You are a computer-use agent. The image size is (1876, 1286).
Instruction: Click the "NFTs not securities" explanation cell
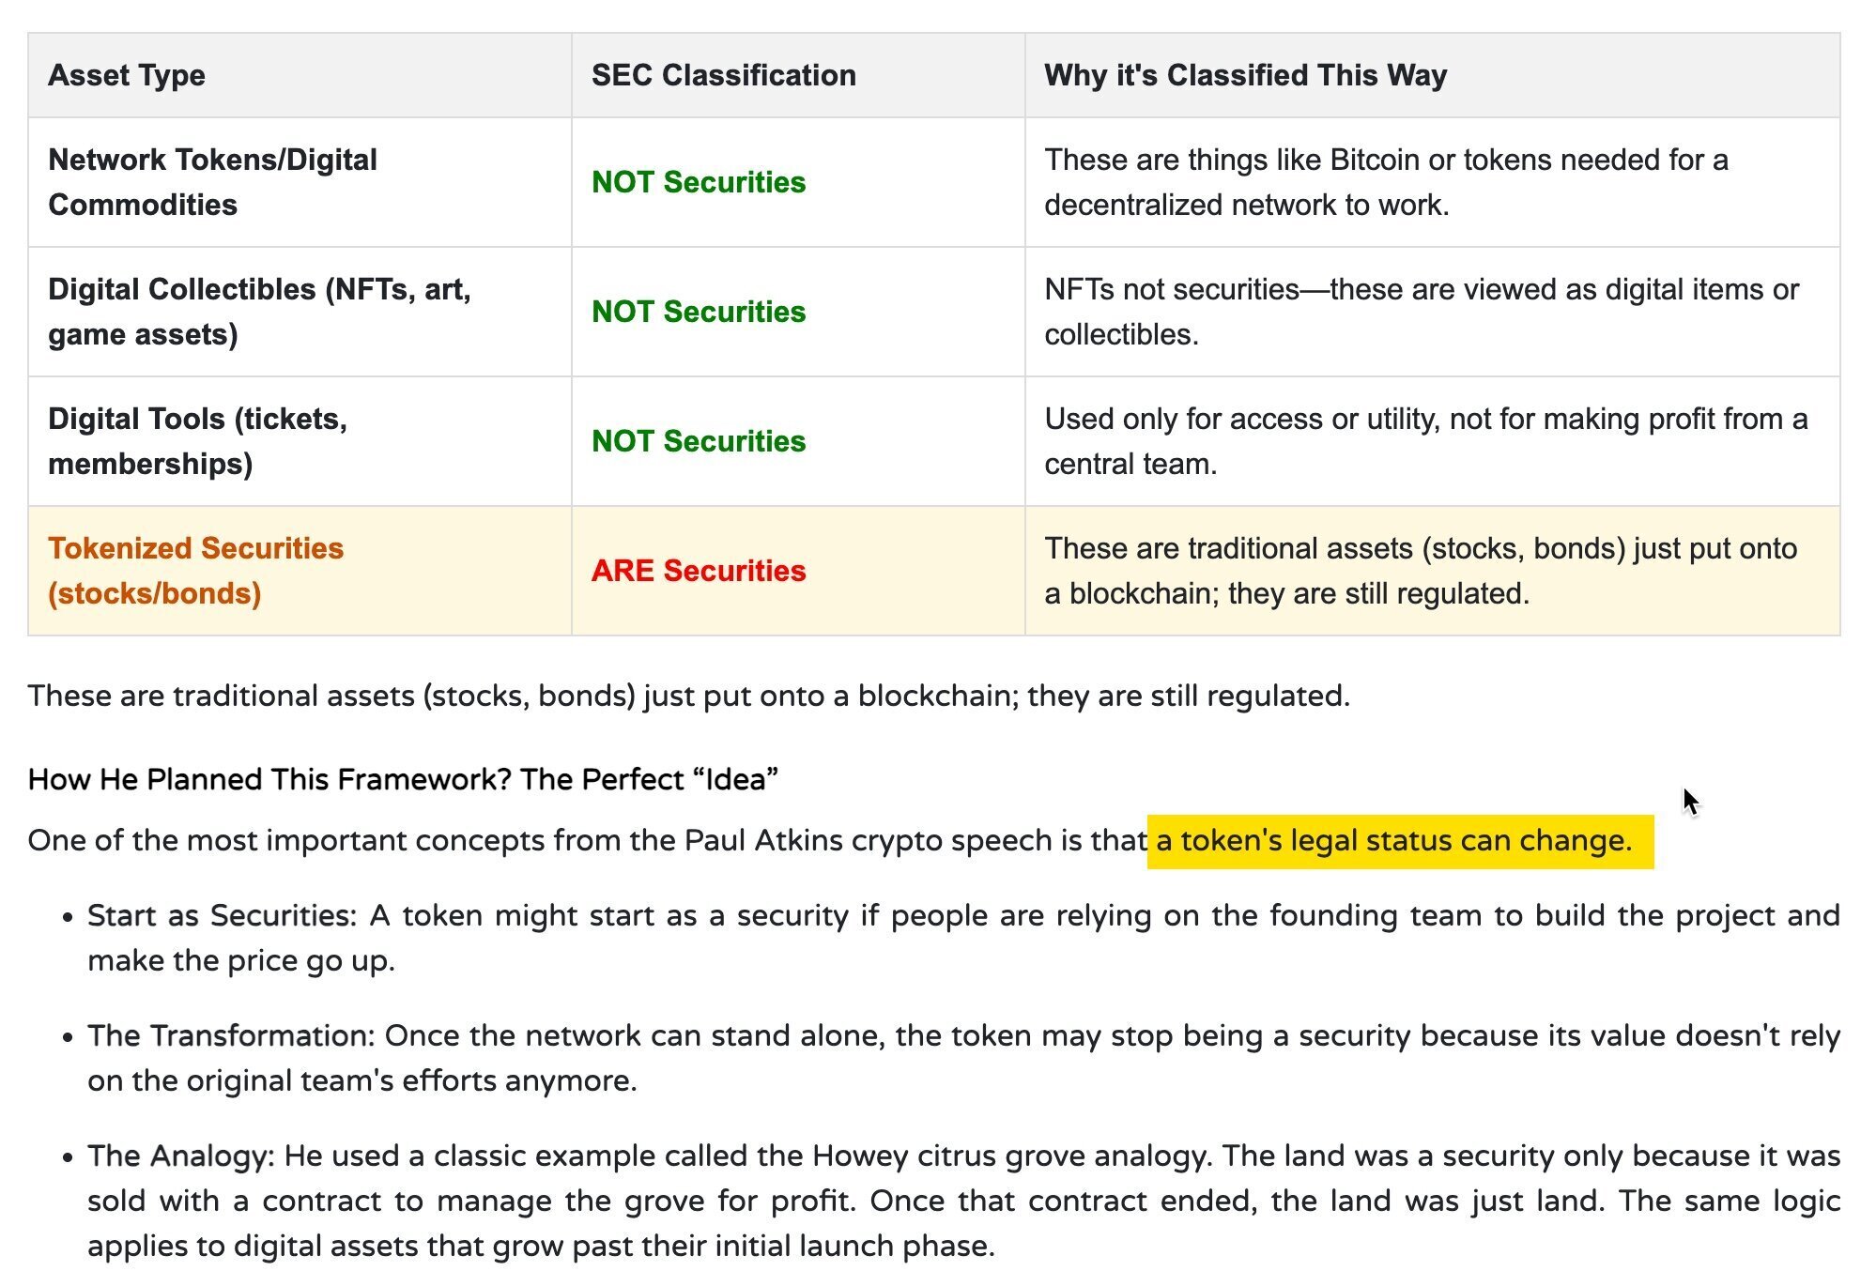[x=1422, y=312]
